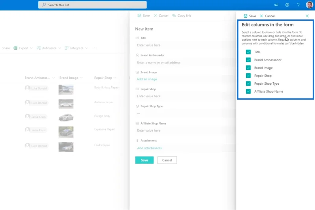
Task: Click the Cancel X icon in edit columns panel
Action: 261,16
